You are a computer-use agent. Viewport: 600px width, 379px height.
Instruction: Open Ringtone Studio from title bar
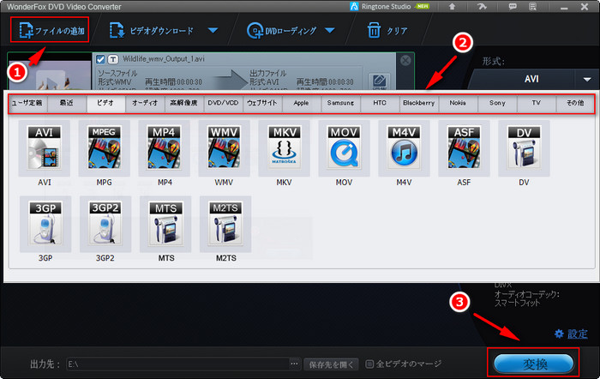click(389, 7)
